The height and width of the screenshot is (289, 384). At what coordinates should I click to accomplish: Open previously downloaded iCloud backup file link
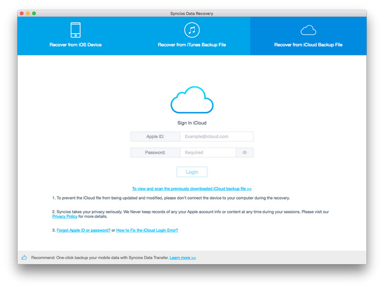(192, 189)
